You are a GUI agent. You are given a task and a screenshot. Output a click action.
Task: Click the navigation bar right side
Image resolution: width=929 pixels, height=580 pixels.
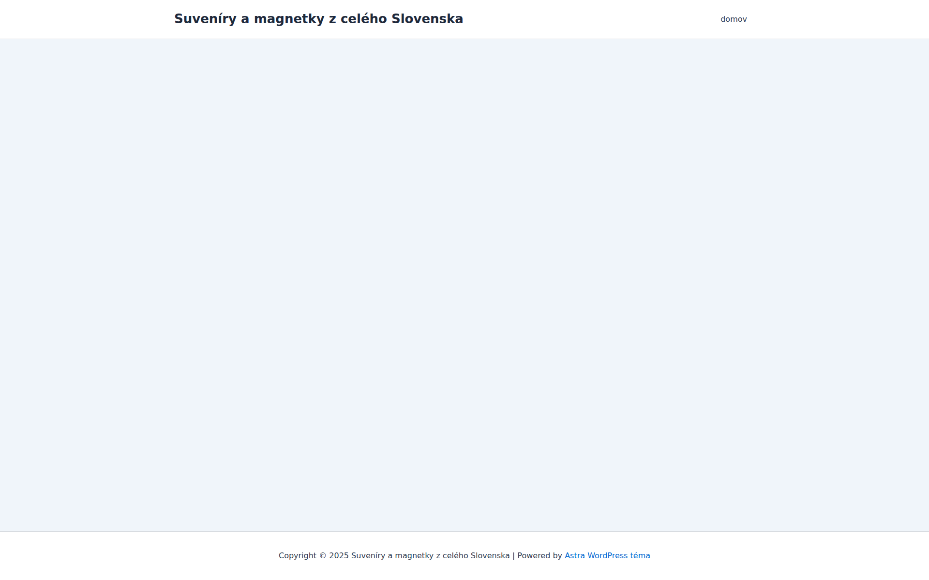tap(734, 19)
